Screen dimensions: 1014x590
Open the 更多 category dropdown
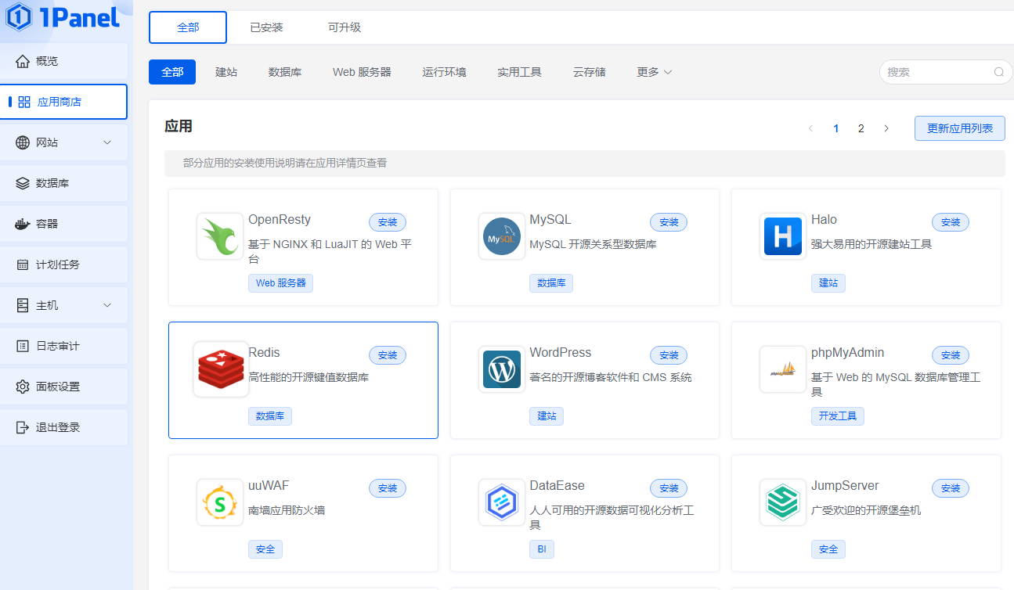point(655,72)
